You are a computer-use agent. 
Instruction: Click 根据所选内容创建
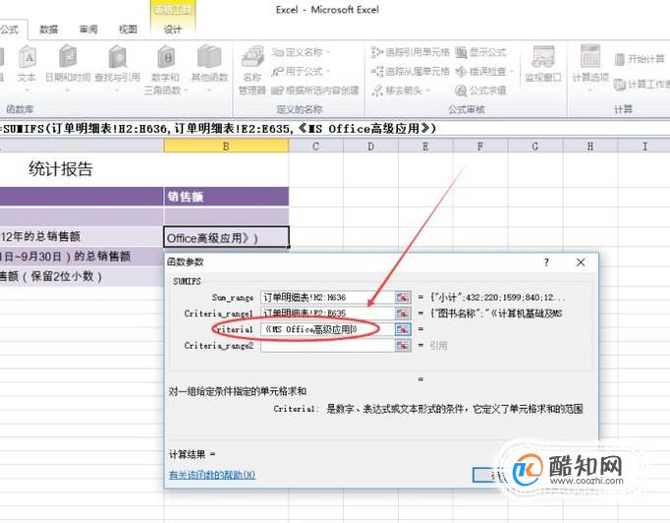click(x=315, y=90)
